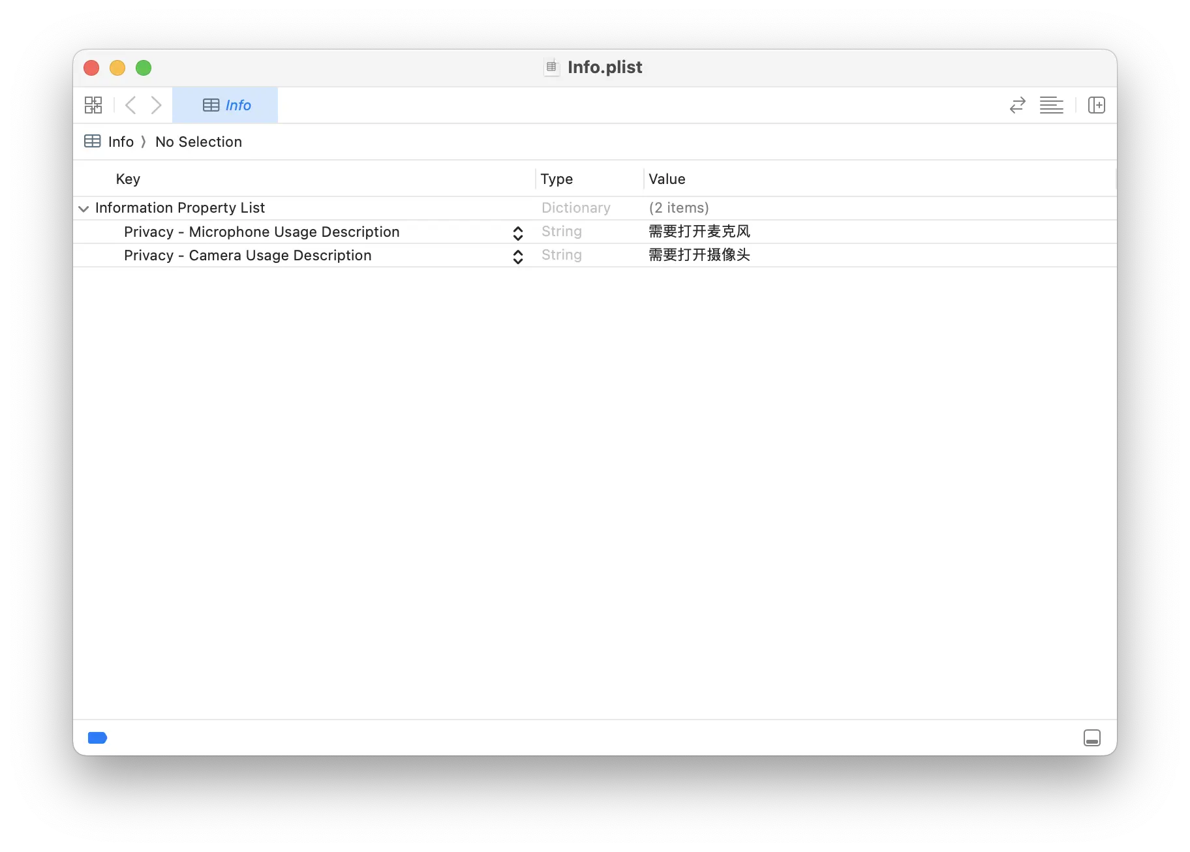The width and height of the screenshot is (1190, 852).
Task: Collapse the Information Property List row
Action: [x=84, y=209]
